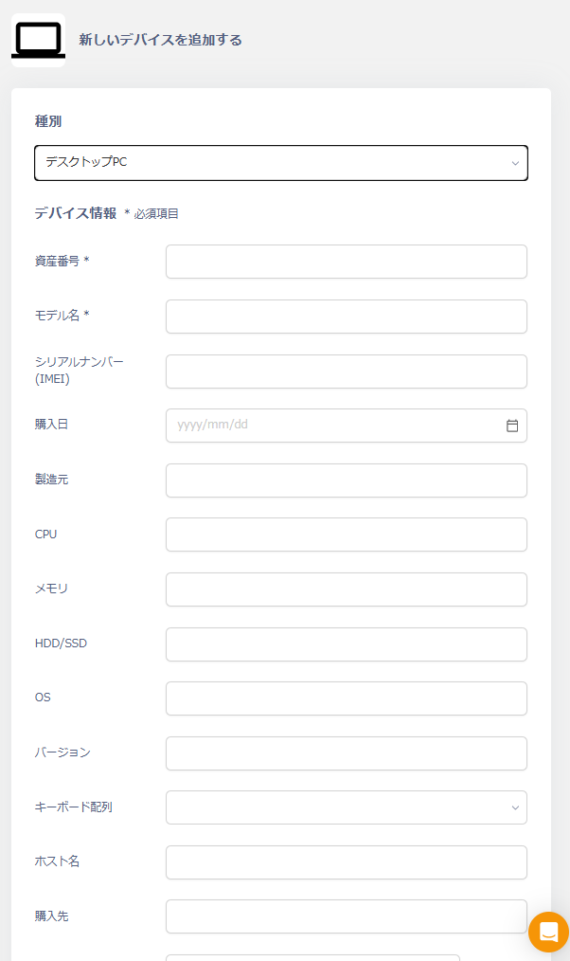The width and height of the screenshot is (570, 961).
Task: Click the chevron on the 種別 selector
Action: [x=515, y=163]
